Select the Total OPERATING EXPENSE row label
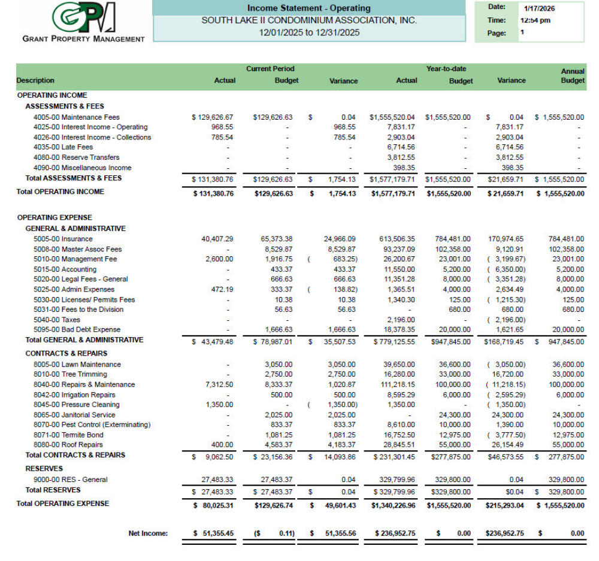This screenshot has width=599, height=561. pyautogui.click(x=62, y=504)
